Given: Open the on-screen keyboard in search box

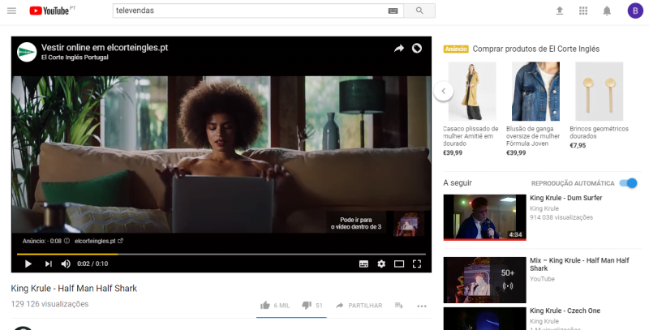Looking at the screenshot, I should 393,11.
